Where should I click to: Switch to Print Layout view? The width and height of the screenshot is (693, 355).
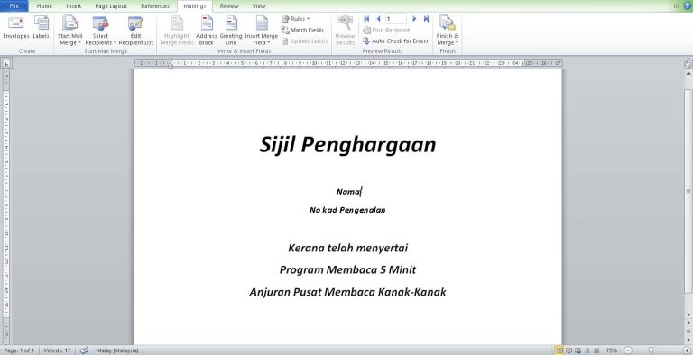(x=559, y=350)
